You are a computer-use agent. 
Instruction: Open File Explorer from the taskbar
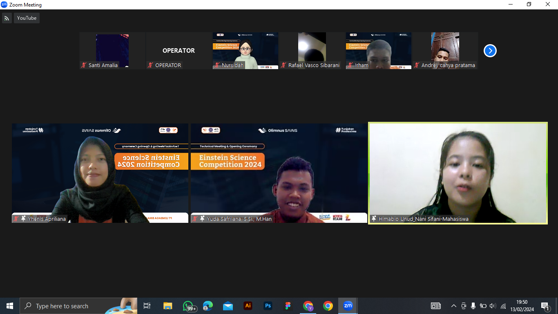click(168, 306)
